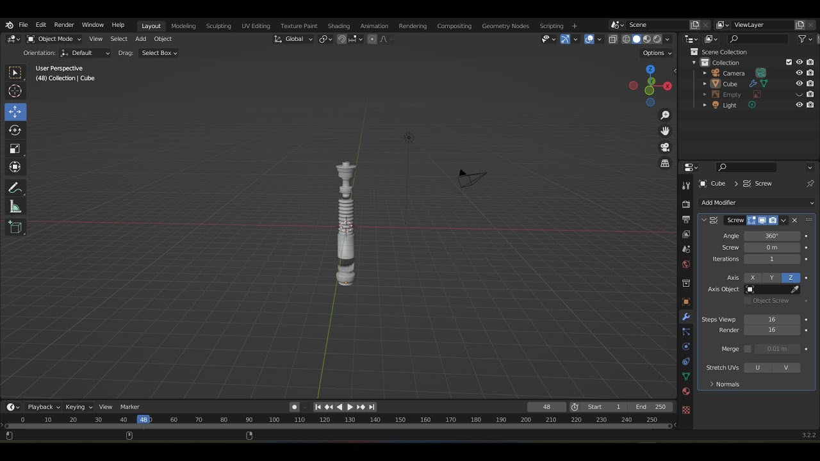
Task: Set the screw axis to X
Action: point(753,278)
